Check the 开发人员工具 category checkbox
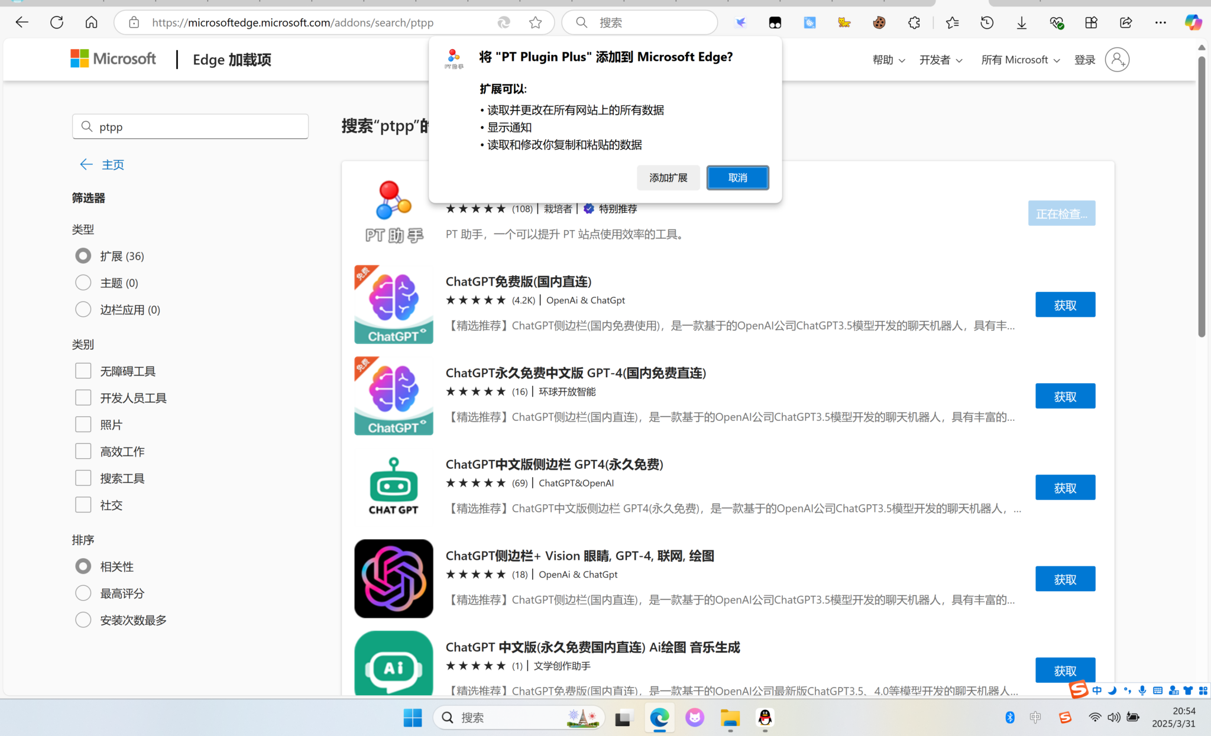 coord(83,398)
